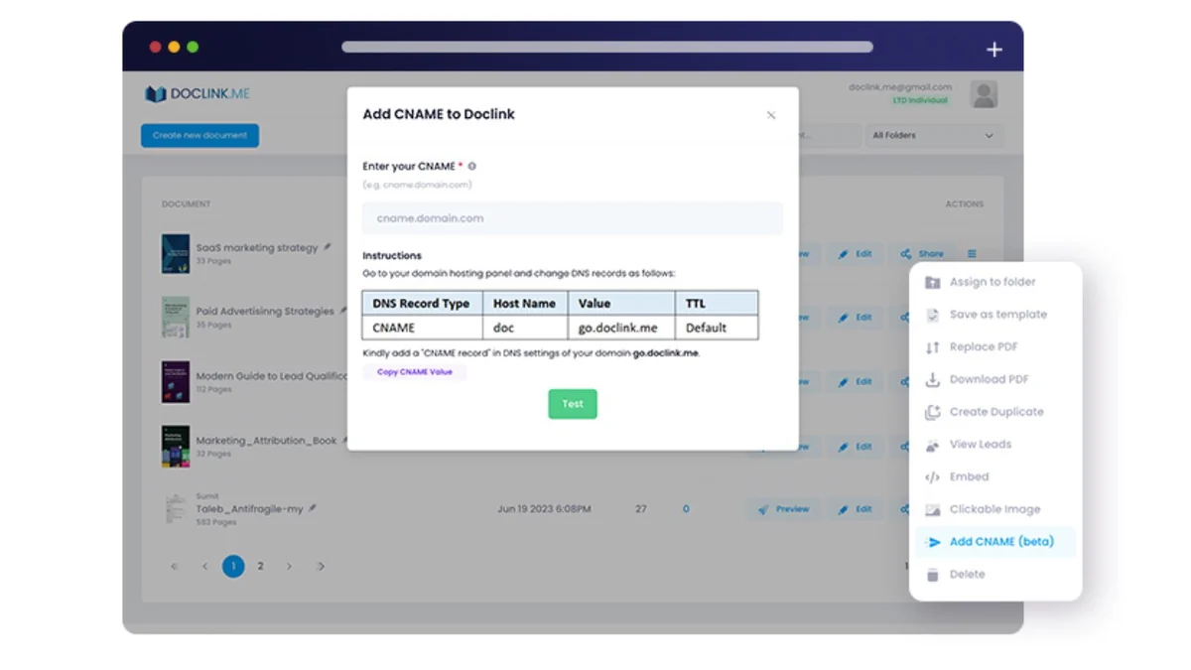Click the plus icon for new browser tab
Image resolution: width=1191 pixels, height=670 pixels.
[x=994, y=50]
